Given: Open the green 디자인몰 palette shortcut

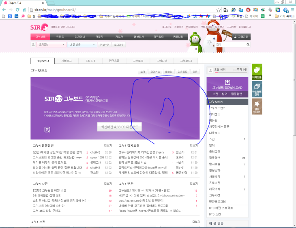Looking at the screenshot, I should pyautogui.click(x=257, y=72).
